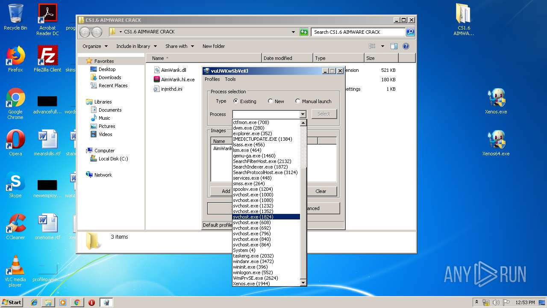The width and height of the screenshot is (547, 308).
Task: Choose svchost.exe (1824) from list
Action: [x=266, y=217]
